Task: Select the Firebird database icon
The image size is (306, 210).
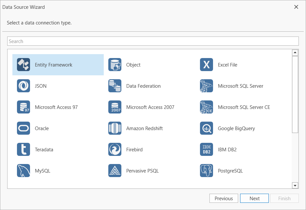Action: tap(115, 149)
